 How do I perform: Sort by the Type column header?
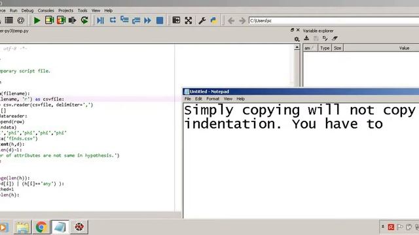[325, 48]
